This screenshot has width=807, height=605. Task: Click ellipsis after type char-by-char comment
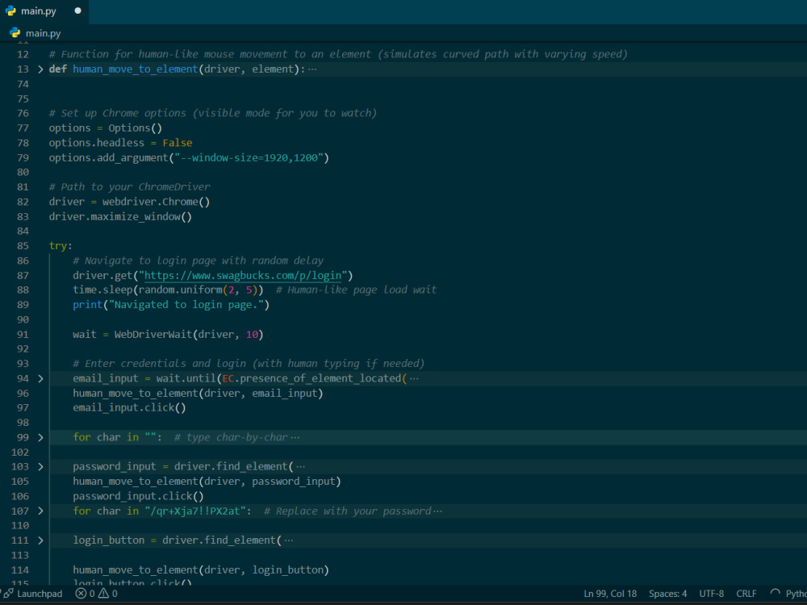coord(295,437)
